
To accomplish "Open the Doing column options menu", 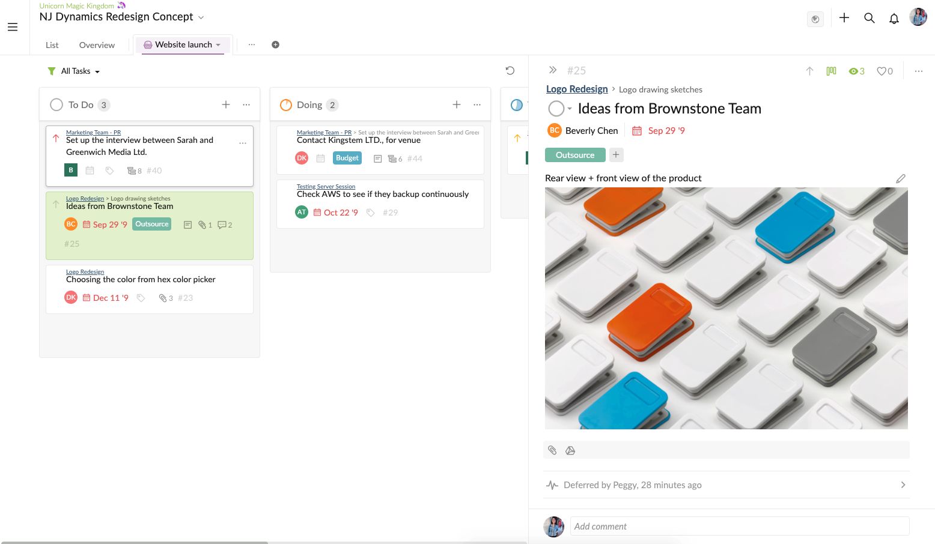I will point(477,104).
